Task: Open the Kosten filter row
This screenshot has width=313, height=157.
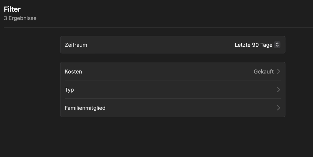Action: click(x=173, y=71)
